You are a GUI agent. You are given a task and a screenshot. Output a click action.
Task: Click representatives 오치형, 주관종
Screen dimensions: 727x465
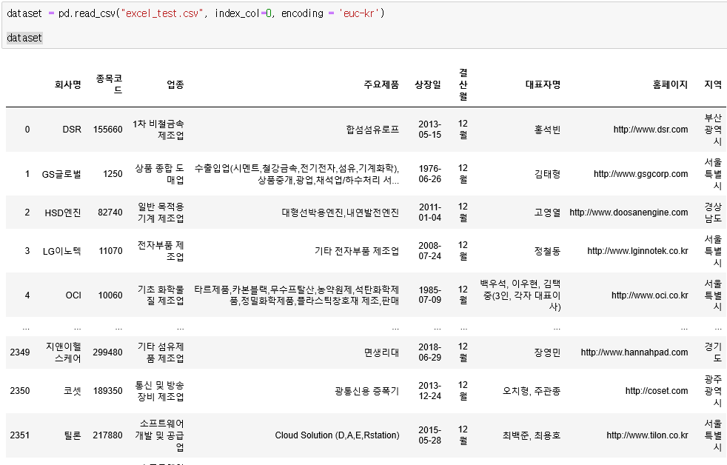pyautogui.click(x=532, y=391)
